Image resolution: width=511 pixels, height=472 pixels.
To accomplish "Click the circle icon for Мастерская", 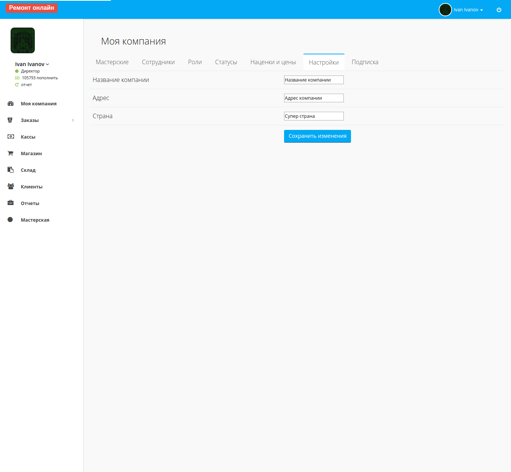I will 10,220.
